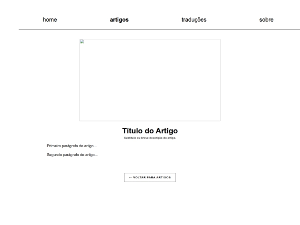Select the Título do Artigo heading
Screen dimensions: 300x225
coord(150,131)
